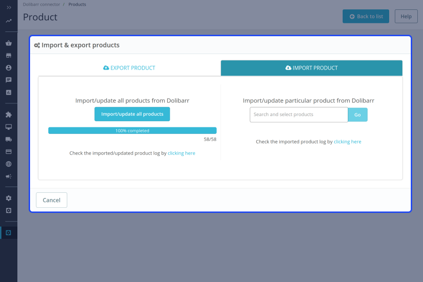Click the 58/58 counter text

210,139
